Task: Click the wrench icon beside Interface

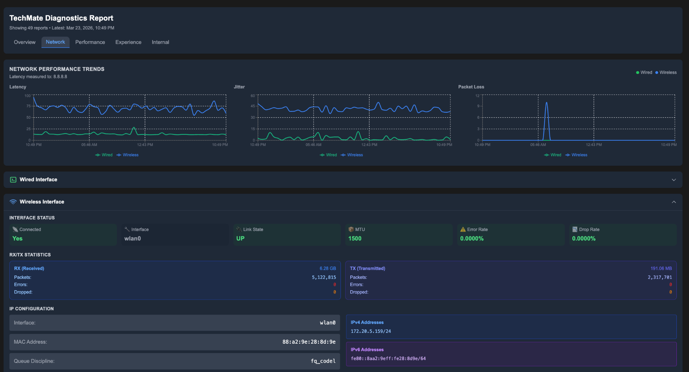Action: click(x=127, y=230)
